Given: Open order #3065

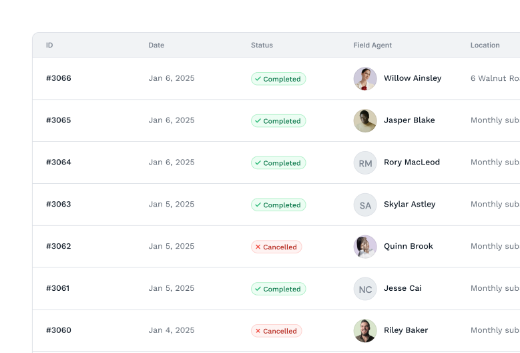Looking at the screenshot, I should pyautogui.click(x=59, y=120).
